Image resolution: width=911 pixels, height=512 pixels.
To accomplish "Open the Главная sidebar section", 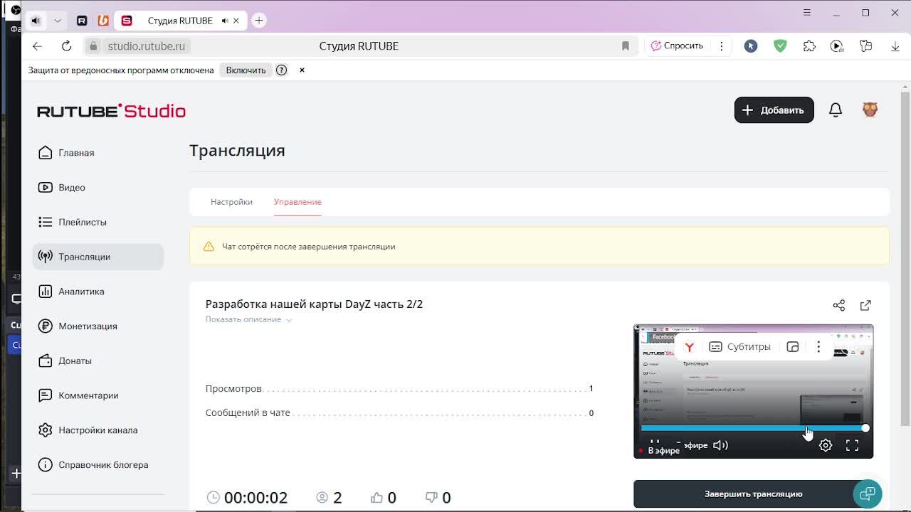I will [x=66, y=153].
